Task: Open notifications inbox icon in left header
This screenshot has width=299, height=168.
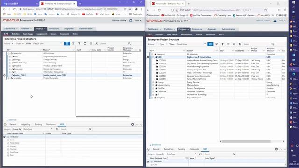Action: click(131, 20)
